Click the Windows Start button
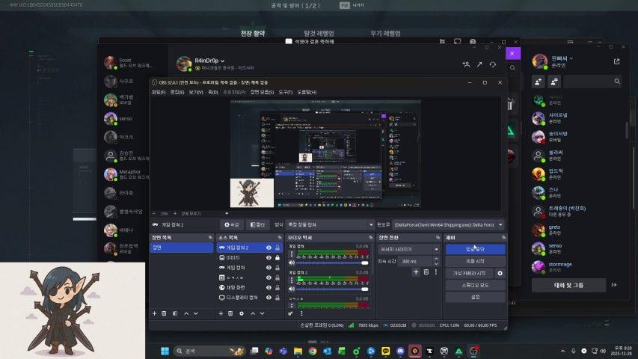Viewport: 638px width, 359px height. (x=165, y=351)
